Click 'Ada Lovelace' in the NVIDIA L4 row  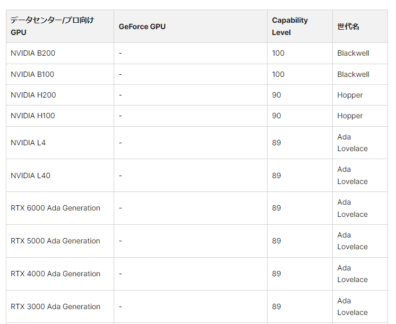[x=352, y=143]
